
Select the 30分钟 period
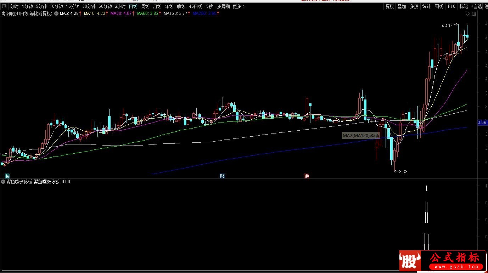coord(89,6)
